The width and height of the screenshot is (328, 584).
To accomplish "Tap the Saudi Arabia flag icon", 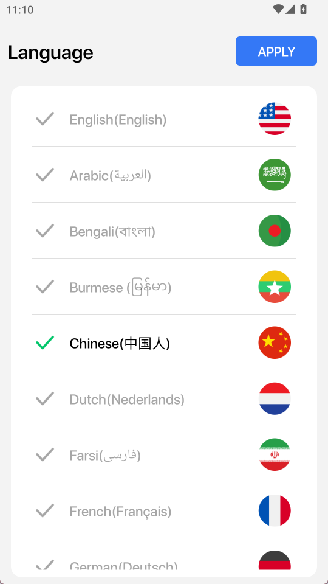I will 275,175.
